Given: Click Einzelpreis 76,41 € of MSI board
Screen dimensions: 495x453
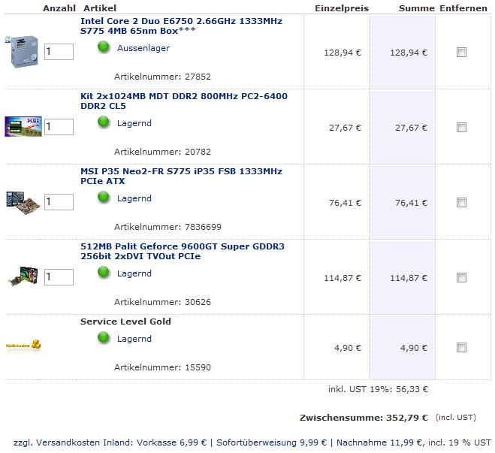Looking at the screenshot, I should tap(345, 203).
